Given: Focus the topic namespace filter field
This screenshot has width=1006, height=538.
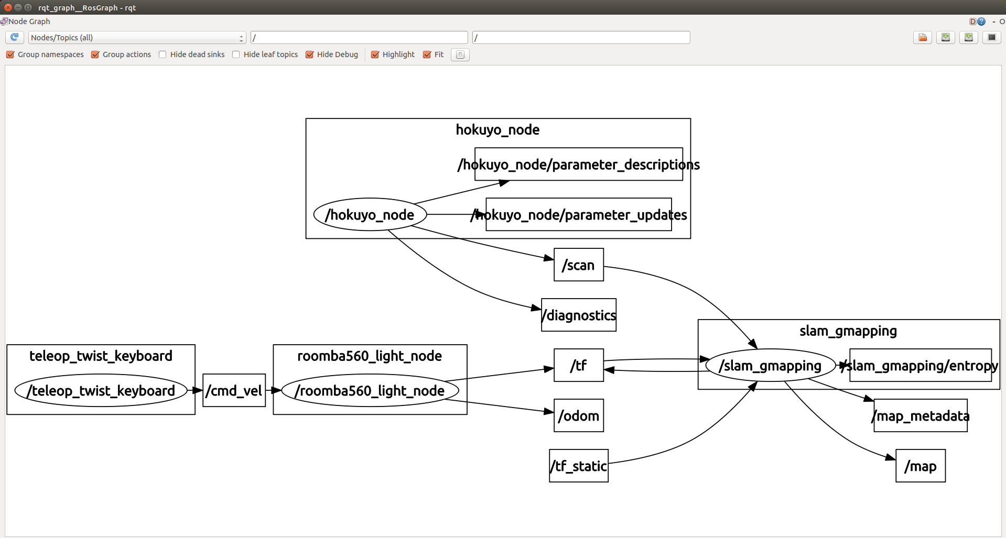Looking at the screenshot, I should point(581,38).
